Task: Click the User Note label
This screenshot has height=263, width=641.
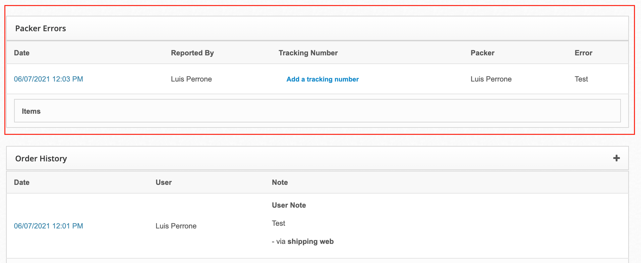Action: 289,205
